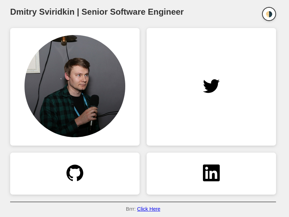
Task: Open the GitHub octocat icon link
Action: coord(75,173)
